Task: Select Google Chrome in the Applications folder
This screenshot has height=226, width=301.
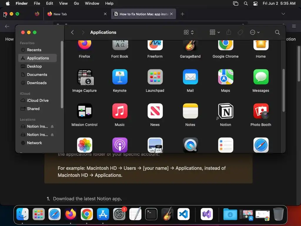Action: 225,45
